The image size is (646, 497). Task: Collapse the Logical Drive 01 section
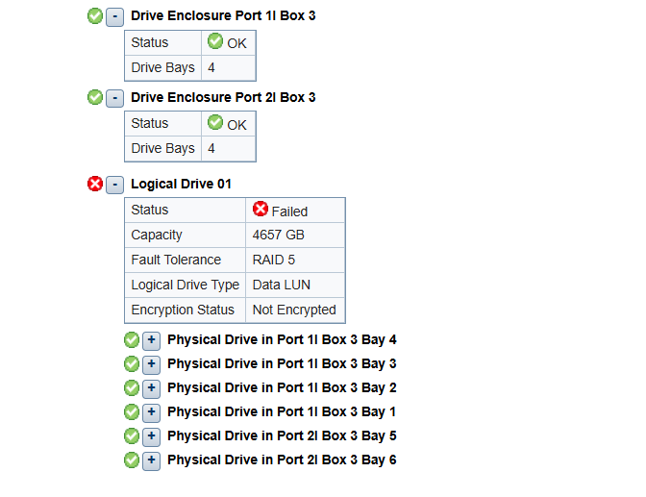[114, 184]
